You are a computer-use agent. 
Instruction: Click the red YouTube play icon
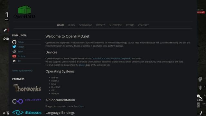click(14, 56)
